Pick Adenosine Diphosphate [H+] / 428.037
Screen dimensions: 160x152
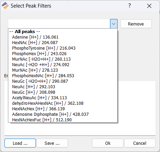tap(63, 114)
